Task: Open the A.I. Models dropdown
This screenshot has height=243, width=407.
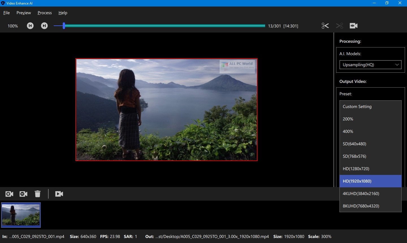Action: (x=370, y=65)
